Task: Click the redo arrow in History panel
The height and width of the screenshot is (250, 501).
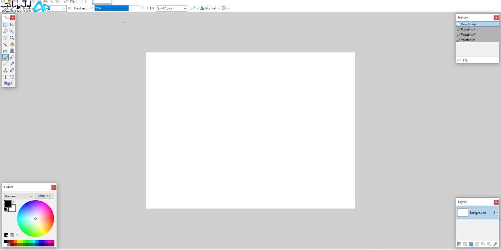Action: click(x=465, y=60)
